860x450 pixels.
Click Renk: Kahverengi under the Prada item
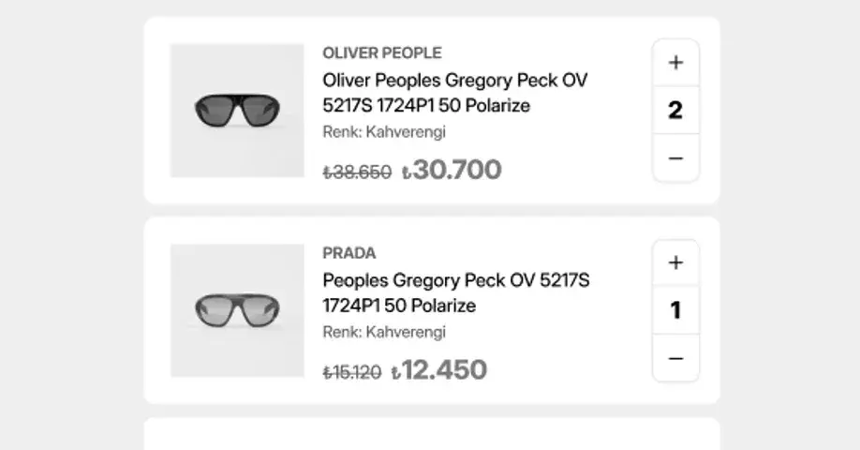[x=384, y=333]
